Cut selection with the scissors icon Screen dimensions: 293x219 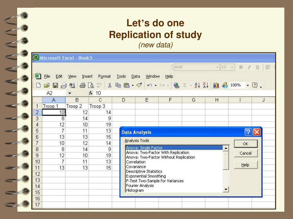tap(110, 85)
